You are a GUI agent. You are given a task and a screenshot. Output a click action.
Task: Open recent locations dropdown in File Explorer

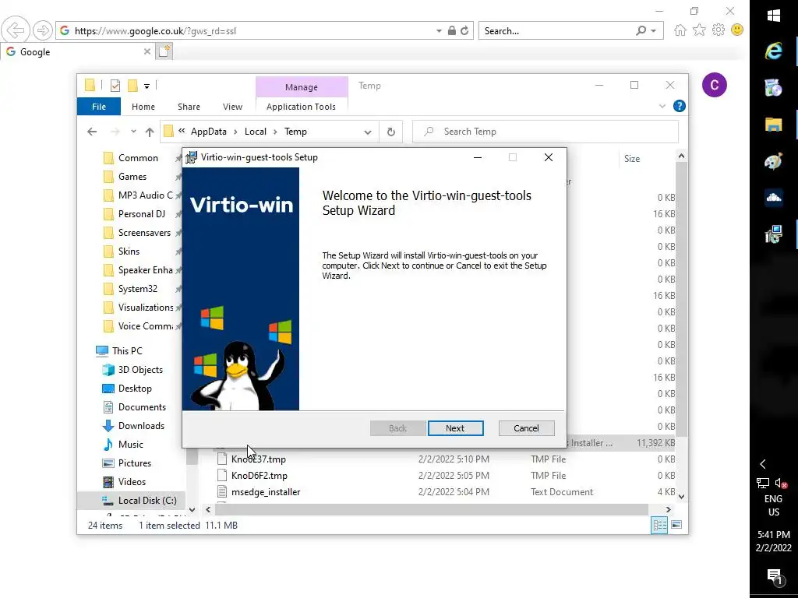point(133,131)
